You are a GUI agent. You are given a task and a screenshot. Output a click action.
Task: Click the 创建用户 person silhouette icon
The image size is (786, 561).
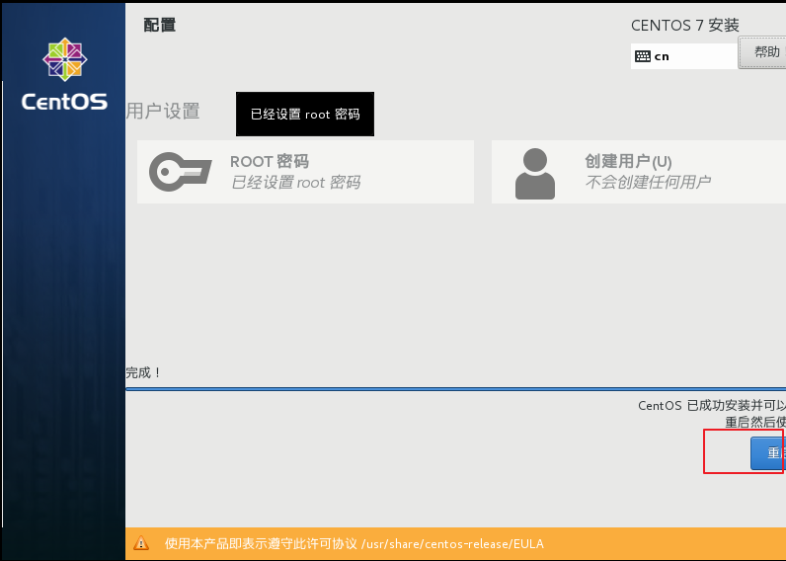pyautogui.click(x=534, y=173)
